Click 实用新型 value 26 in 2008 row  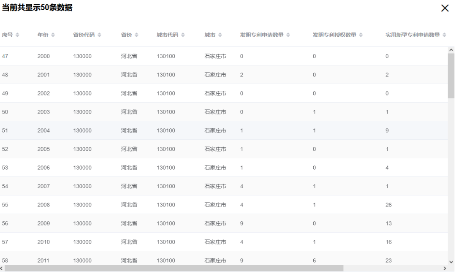(388, 205)
